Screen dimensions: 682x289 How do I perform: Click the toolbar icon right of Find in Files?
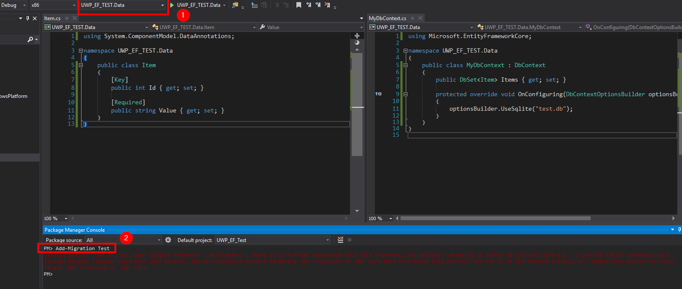pos(254,5)
